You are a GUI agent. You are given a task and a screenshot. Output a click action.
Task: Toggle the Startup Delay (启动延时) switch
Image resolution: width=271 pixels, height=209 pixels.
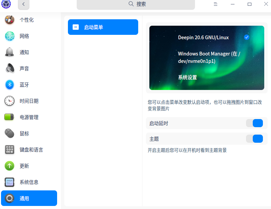pos(254,123)
